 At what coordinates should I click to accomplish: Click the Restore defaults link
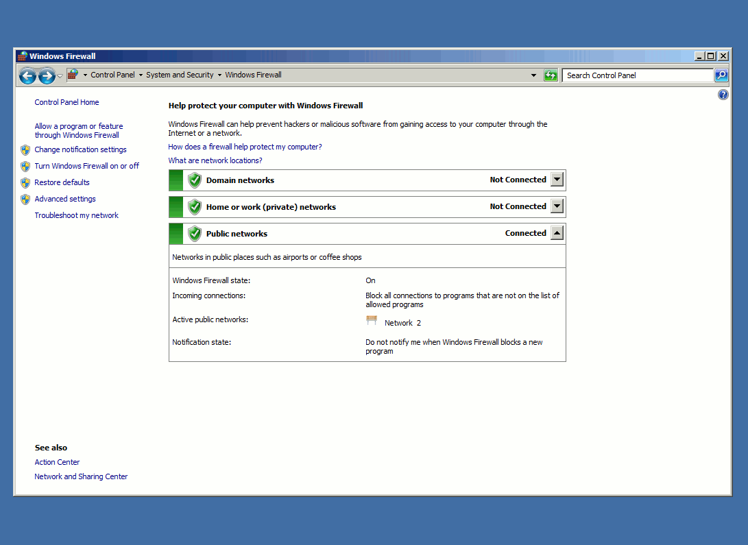tap(62, 182)
